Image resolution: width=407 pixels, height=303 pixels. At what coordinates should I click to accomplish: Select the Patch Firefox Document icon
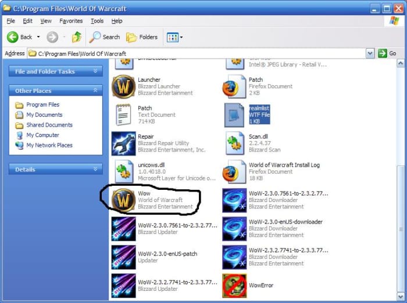234,86
